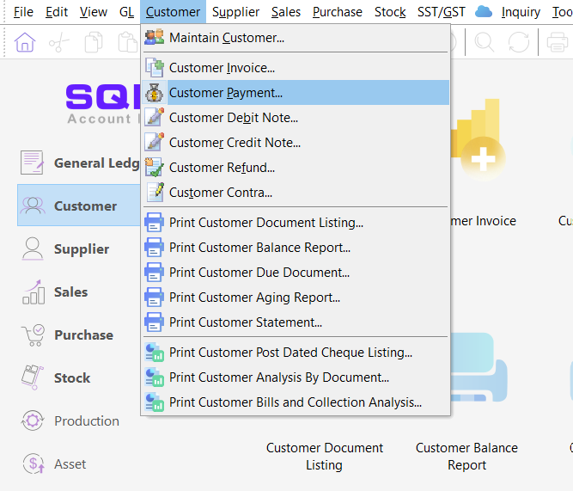Click the Home icon in the toolbar
This screenshot has height=491, width=573.
point(25,42)
